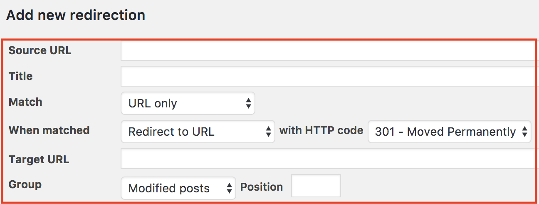Click the When matched label
539x204 pixels.
pos(49,130)
